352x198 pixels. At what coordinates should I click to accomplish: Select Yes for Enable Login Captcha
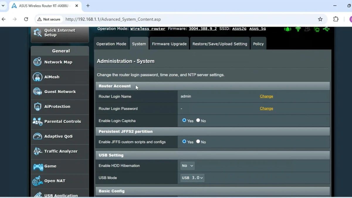tap(184, 121)
